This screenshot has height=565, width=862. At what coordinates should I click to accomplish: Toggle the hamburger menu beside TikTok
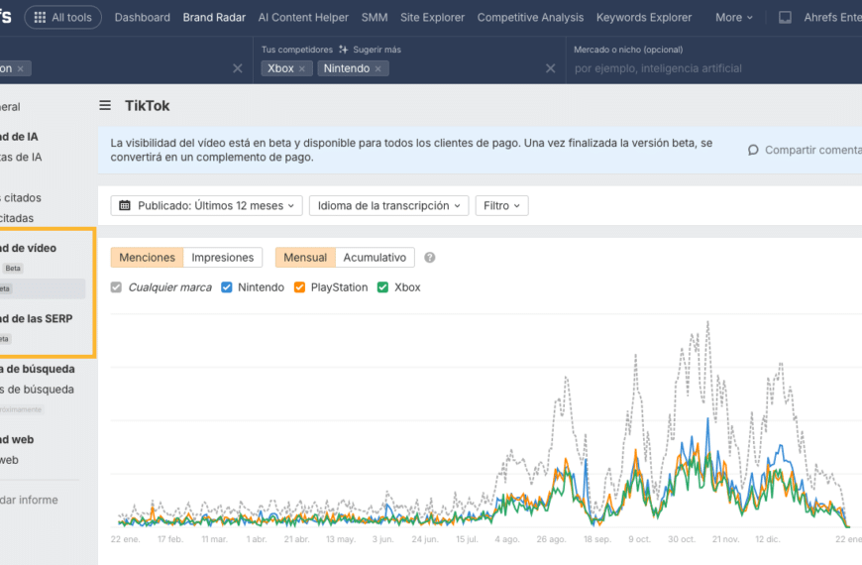point(105,106)
